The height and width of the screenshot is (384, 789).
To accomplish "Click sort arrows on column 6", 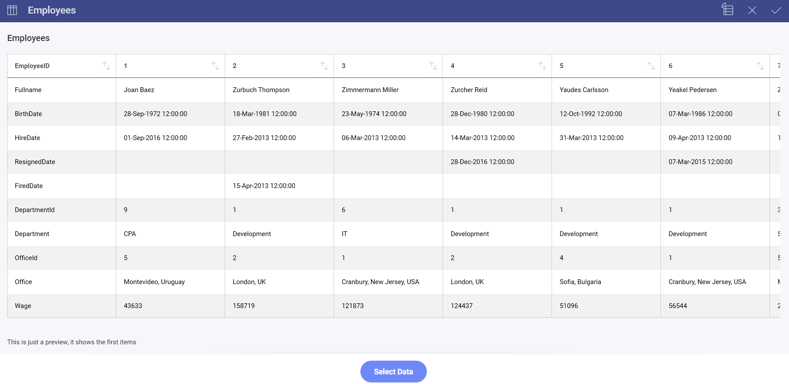I will 760,66.
